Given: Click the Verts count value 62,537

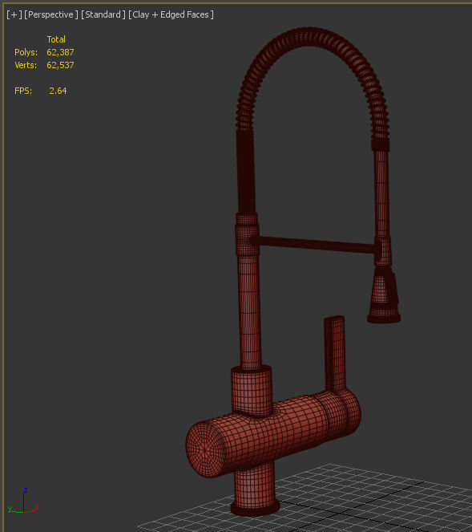Looking at the screenshot, I should 60,65.
